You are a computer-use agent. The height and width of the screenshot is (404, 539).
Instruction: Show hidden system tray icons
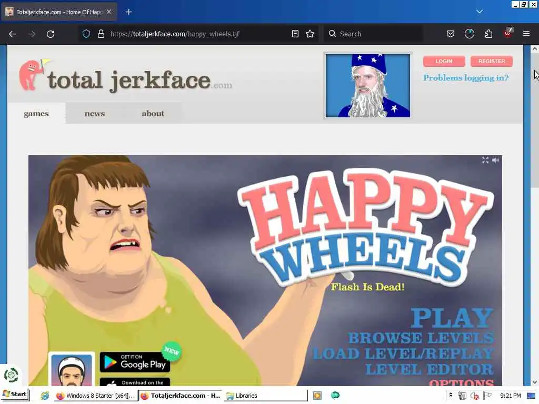pos(451,396)
